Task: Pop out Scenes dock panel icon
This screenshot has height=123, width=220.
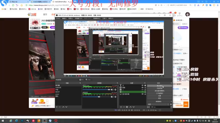Action: coord(80,83)
